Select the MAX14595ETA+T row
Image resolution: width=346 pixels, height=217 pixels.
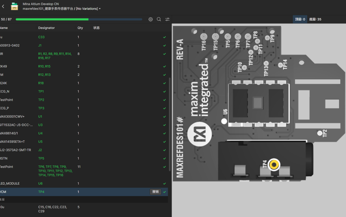(x=84, y=142)
